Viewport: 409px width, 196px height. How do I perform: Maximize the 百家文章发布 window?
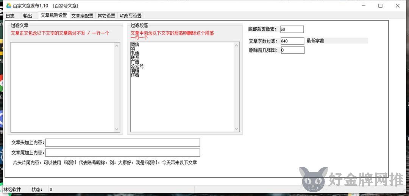click(381, 6)
